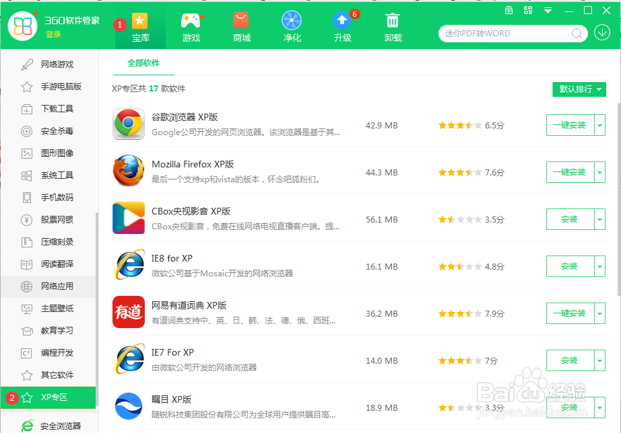
Task: Open the download manager arrow icon
Action: coord(602,33)
